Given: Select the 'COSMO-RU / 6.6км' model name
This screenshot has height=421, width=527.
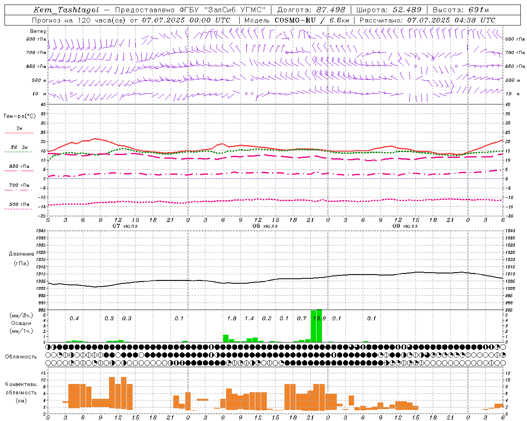Looking at the screenshot, I should pos(312,20).
